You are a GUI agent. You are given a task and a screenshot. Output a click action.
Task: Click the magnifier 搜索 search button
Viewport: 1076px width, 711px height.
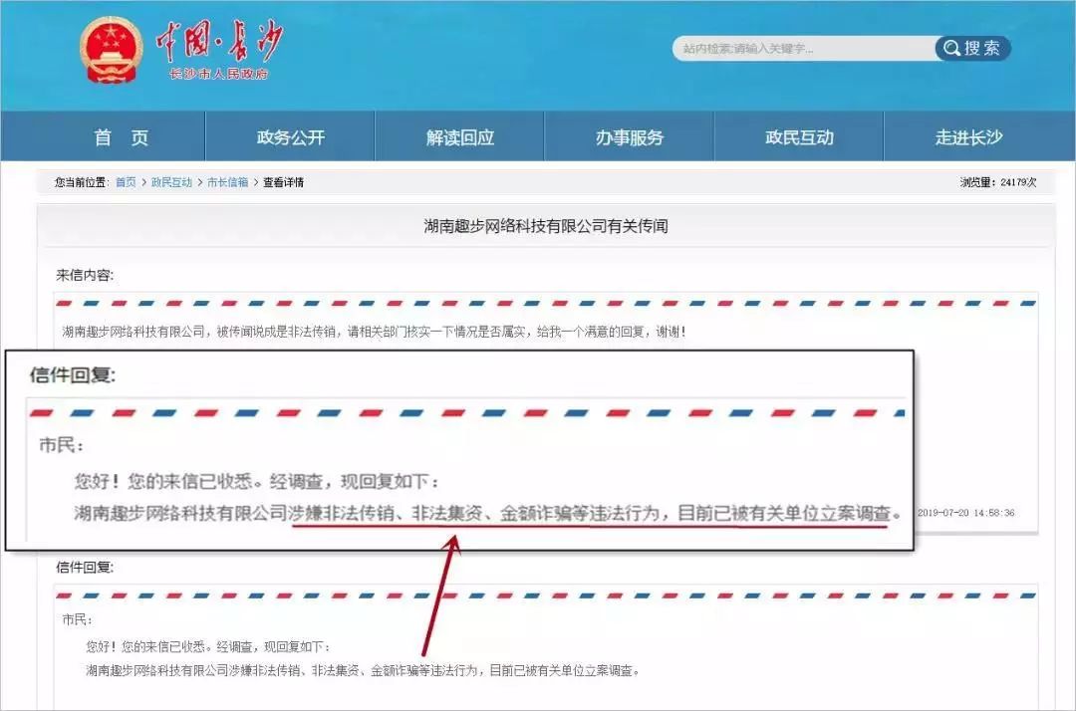tap(972, 48)
